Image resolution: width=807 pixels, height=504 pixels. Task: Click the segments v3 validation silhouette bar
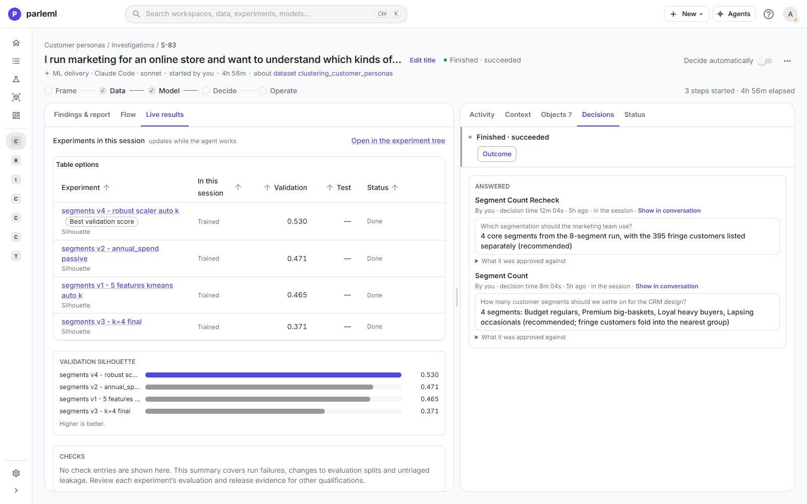[235, 411]
